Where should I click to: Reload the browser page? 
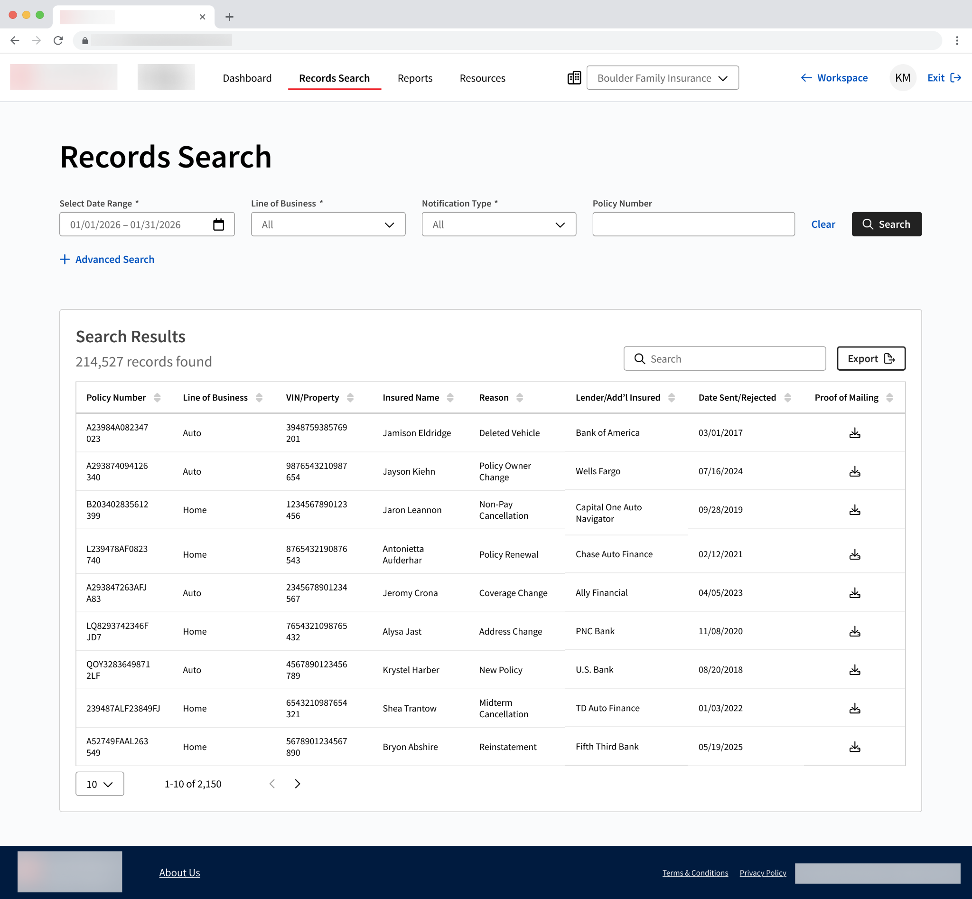pyautogui.click(x=58, y=40)
